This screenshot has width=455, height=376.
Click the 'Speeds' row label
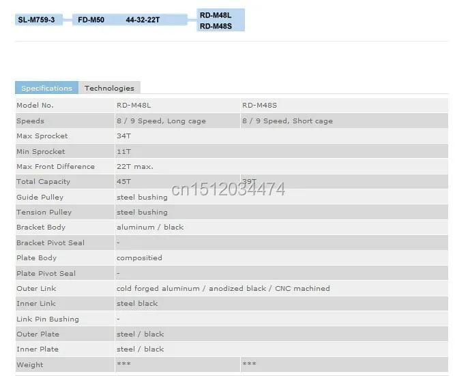(x=31, y=121)
